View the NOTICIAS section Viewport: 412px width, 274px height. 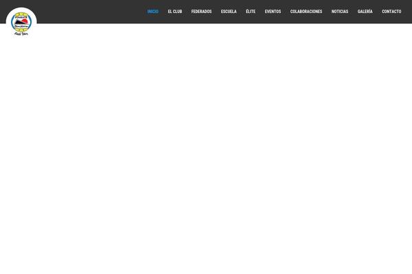pyautogui.click(x=340, y=12)
